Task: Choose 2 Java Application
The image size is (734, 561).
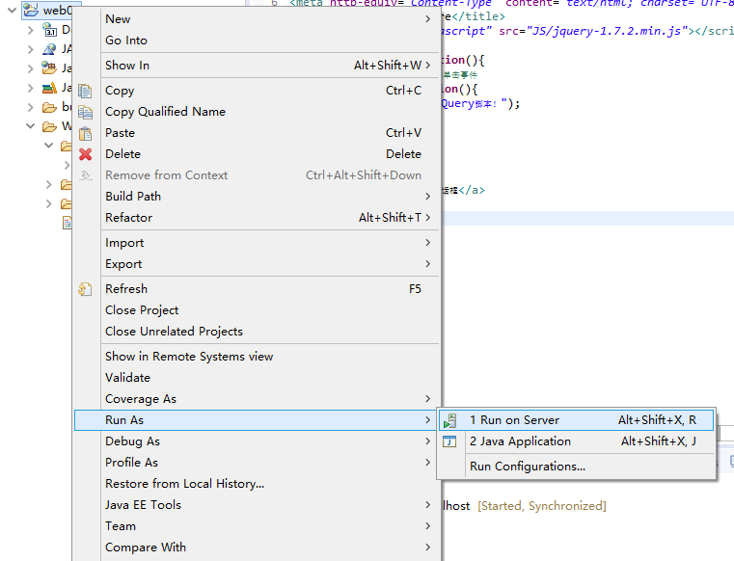Action: 576,441
